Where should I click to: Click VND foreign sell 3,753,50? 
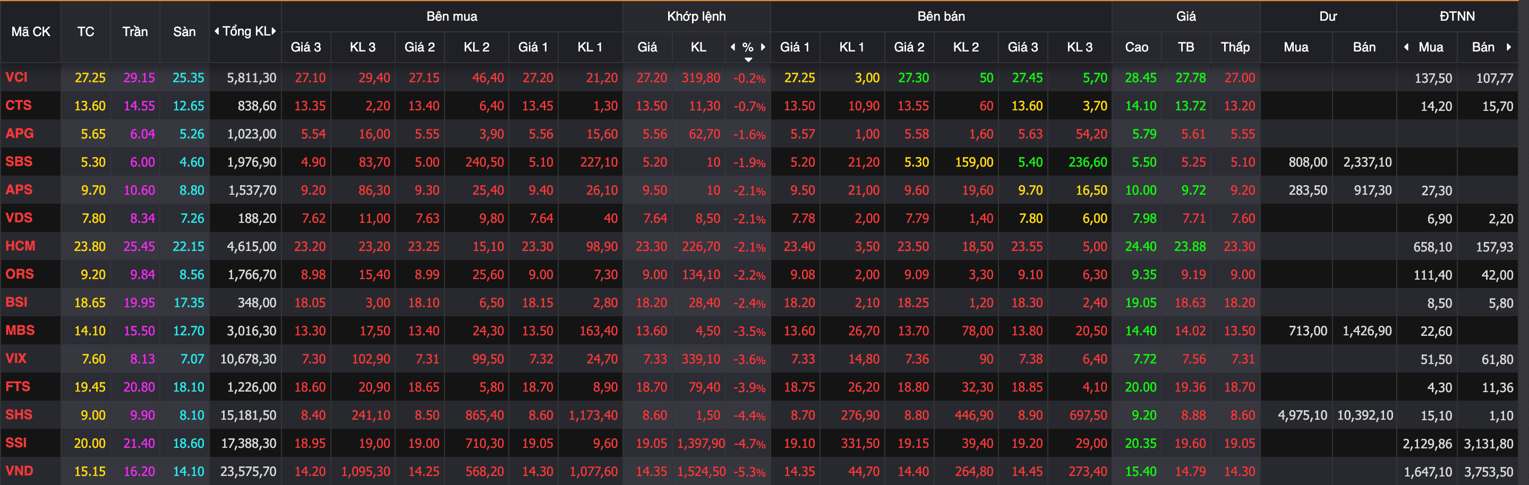1488,472
